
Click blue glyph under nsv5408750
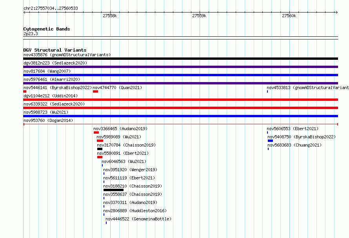tap(271, 141)
